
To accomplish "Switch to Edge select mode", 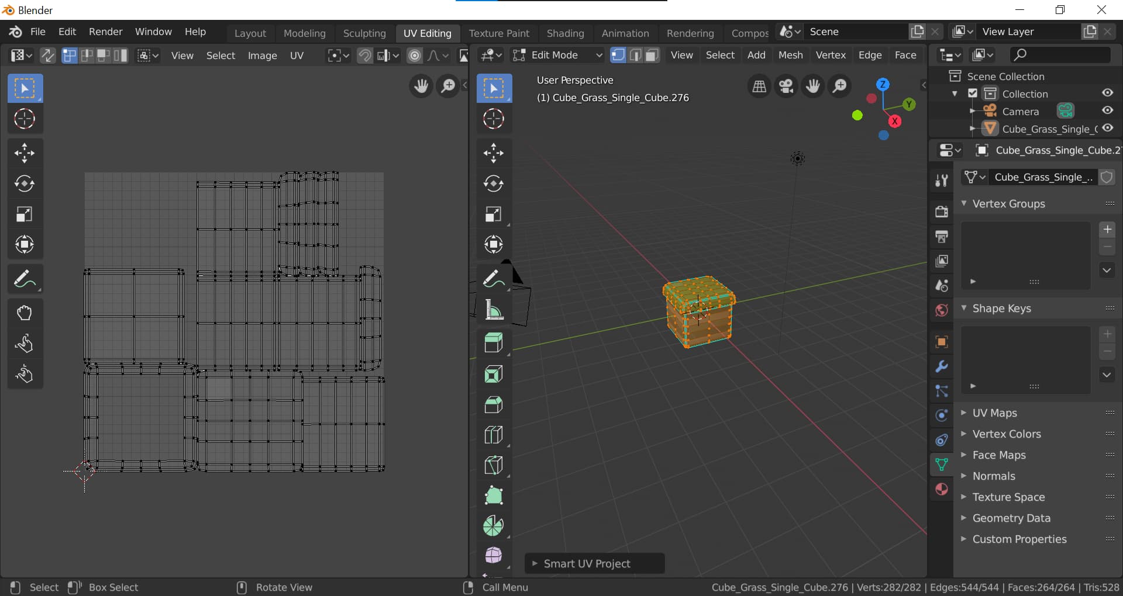I will 635,55.
